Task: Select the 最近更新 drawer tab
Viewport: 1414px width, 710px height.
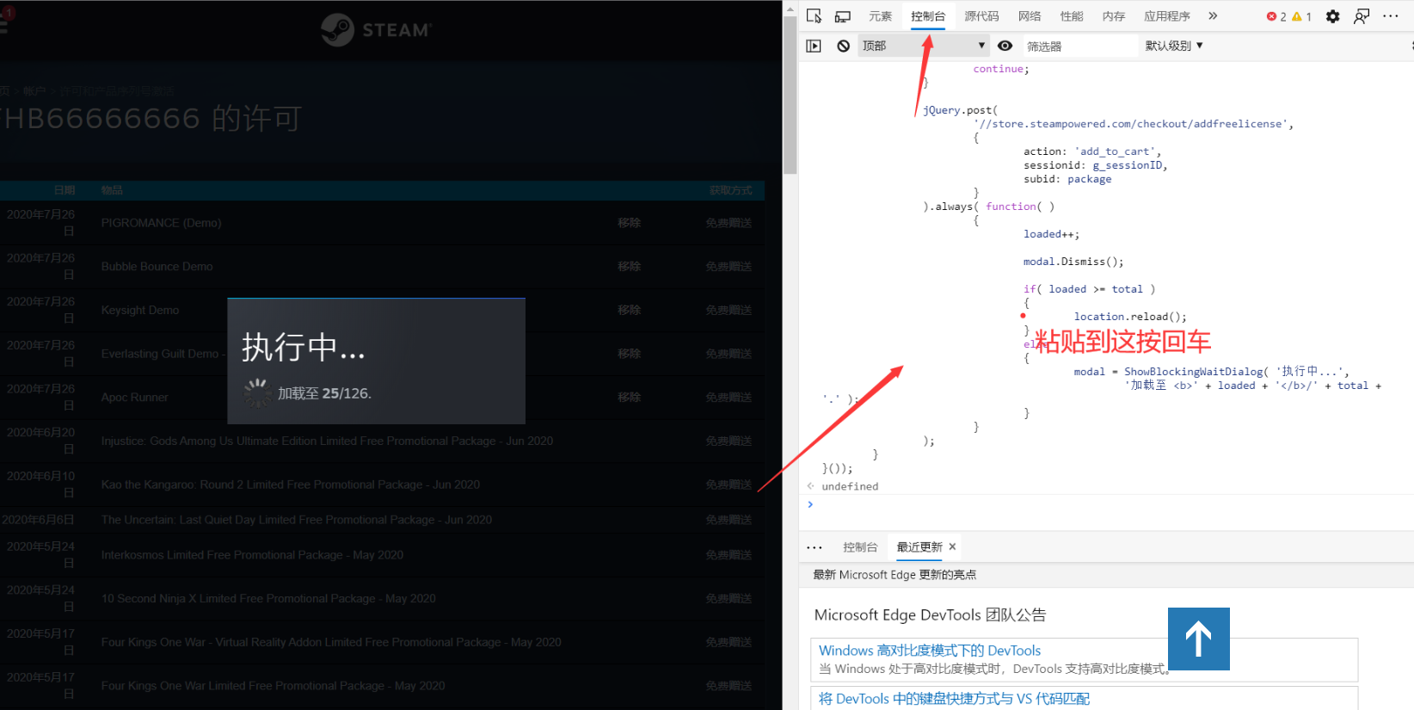Action: (x=919, y=547)
